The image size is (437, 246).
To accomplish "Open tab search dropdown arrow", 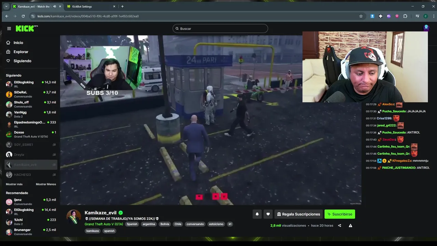I will 6,6.
